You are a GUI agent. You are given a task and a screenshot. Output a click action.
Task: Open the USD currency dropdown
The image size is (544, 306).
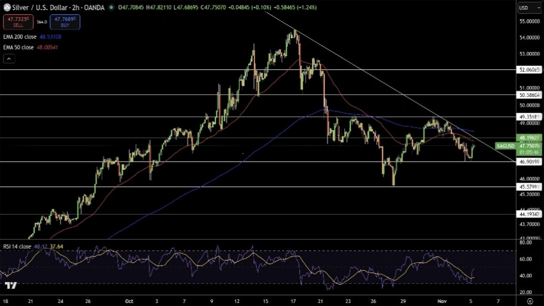526,8
